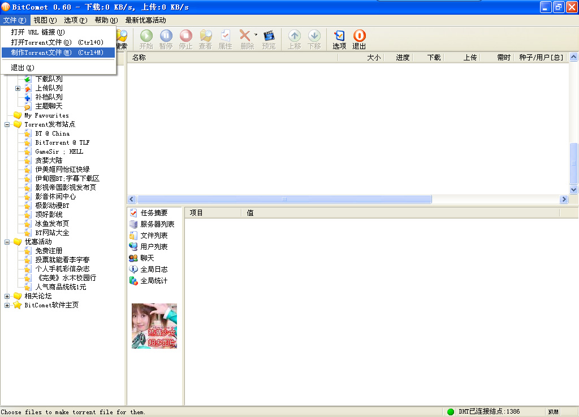Select 下载队列 download queue in tree
This screenshot has height=417, width=579.
[49, 79]
